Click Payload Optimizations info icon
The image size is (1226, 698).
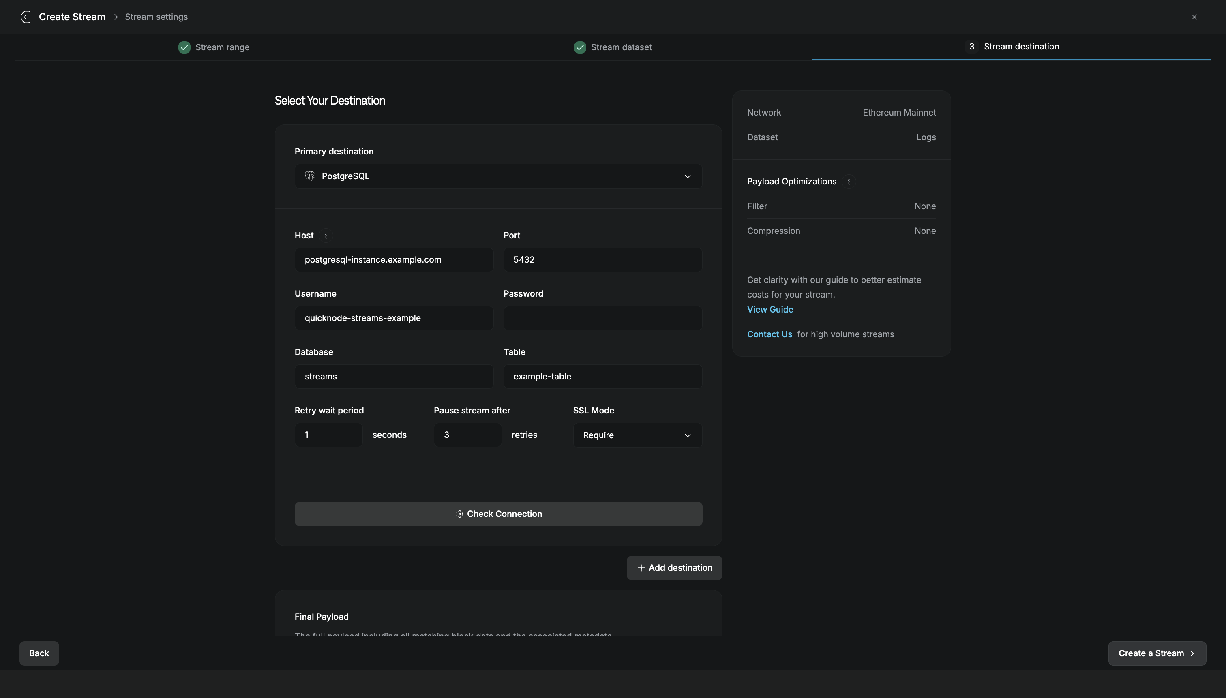pyautogui.click(x=848, y=182)
